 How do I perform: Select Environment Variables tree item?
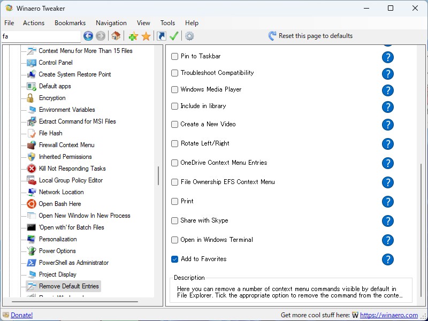pyautogui.click(x=67, y=110)
